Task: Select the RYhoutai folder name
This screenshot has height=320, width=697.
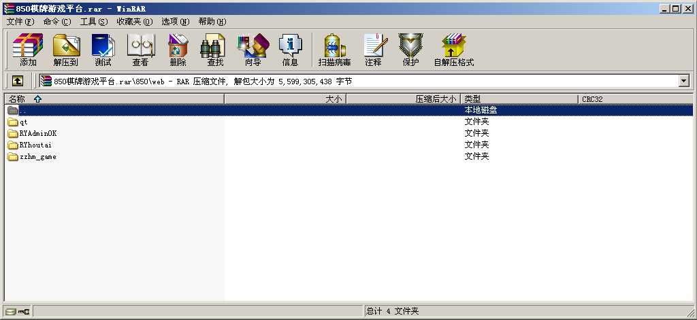Action: click(x=35, y=145)
